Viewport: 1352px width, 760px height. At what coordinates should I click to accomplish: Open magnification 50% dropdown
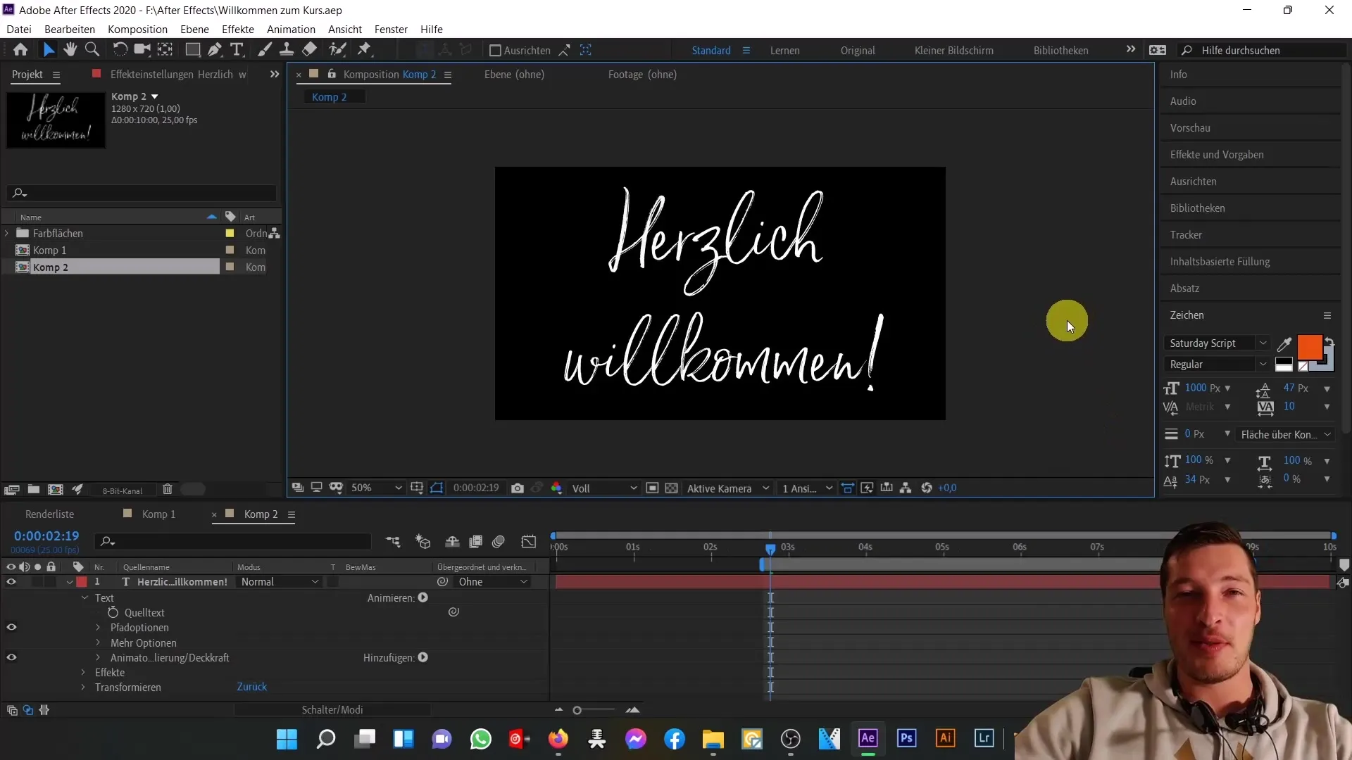(376, 488)
